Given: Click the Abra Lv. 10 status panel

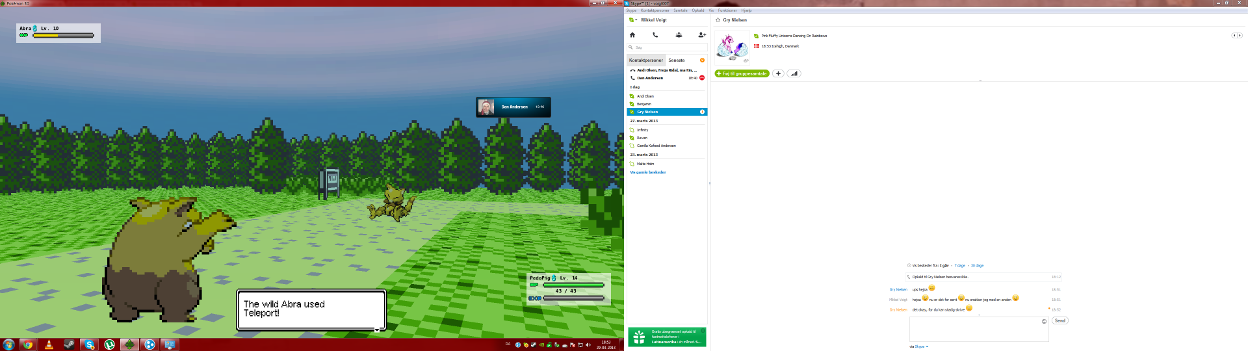Looking at the screenshot, I should click(x=58, y=32).
